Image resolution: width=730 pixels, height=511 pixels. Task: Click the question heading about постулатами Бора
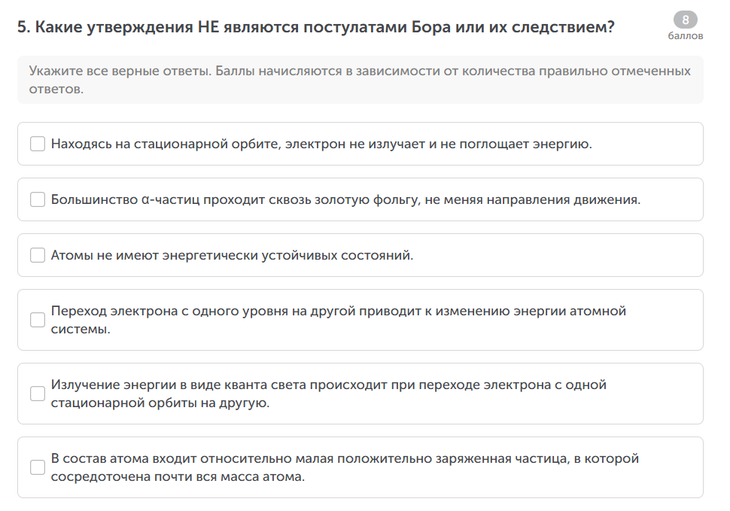pyautogui.click(x=316, y=28)
